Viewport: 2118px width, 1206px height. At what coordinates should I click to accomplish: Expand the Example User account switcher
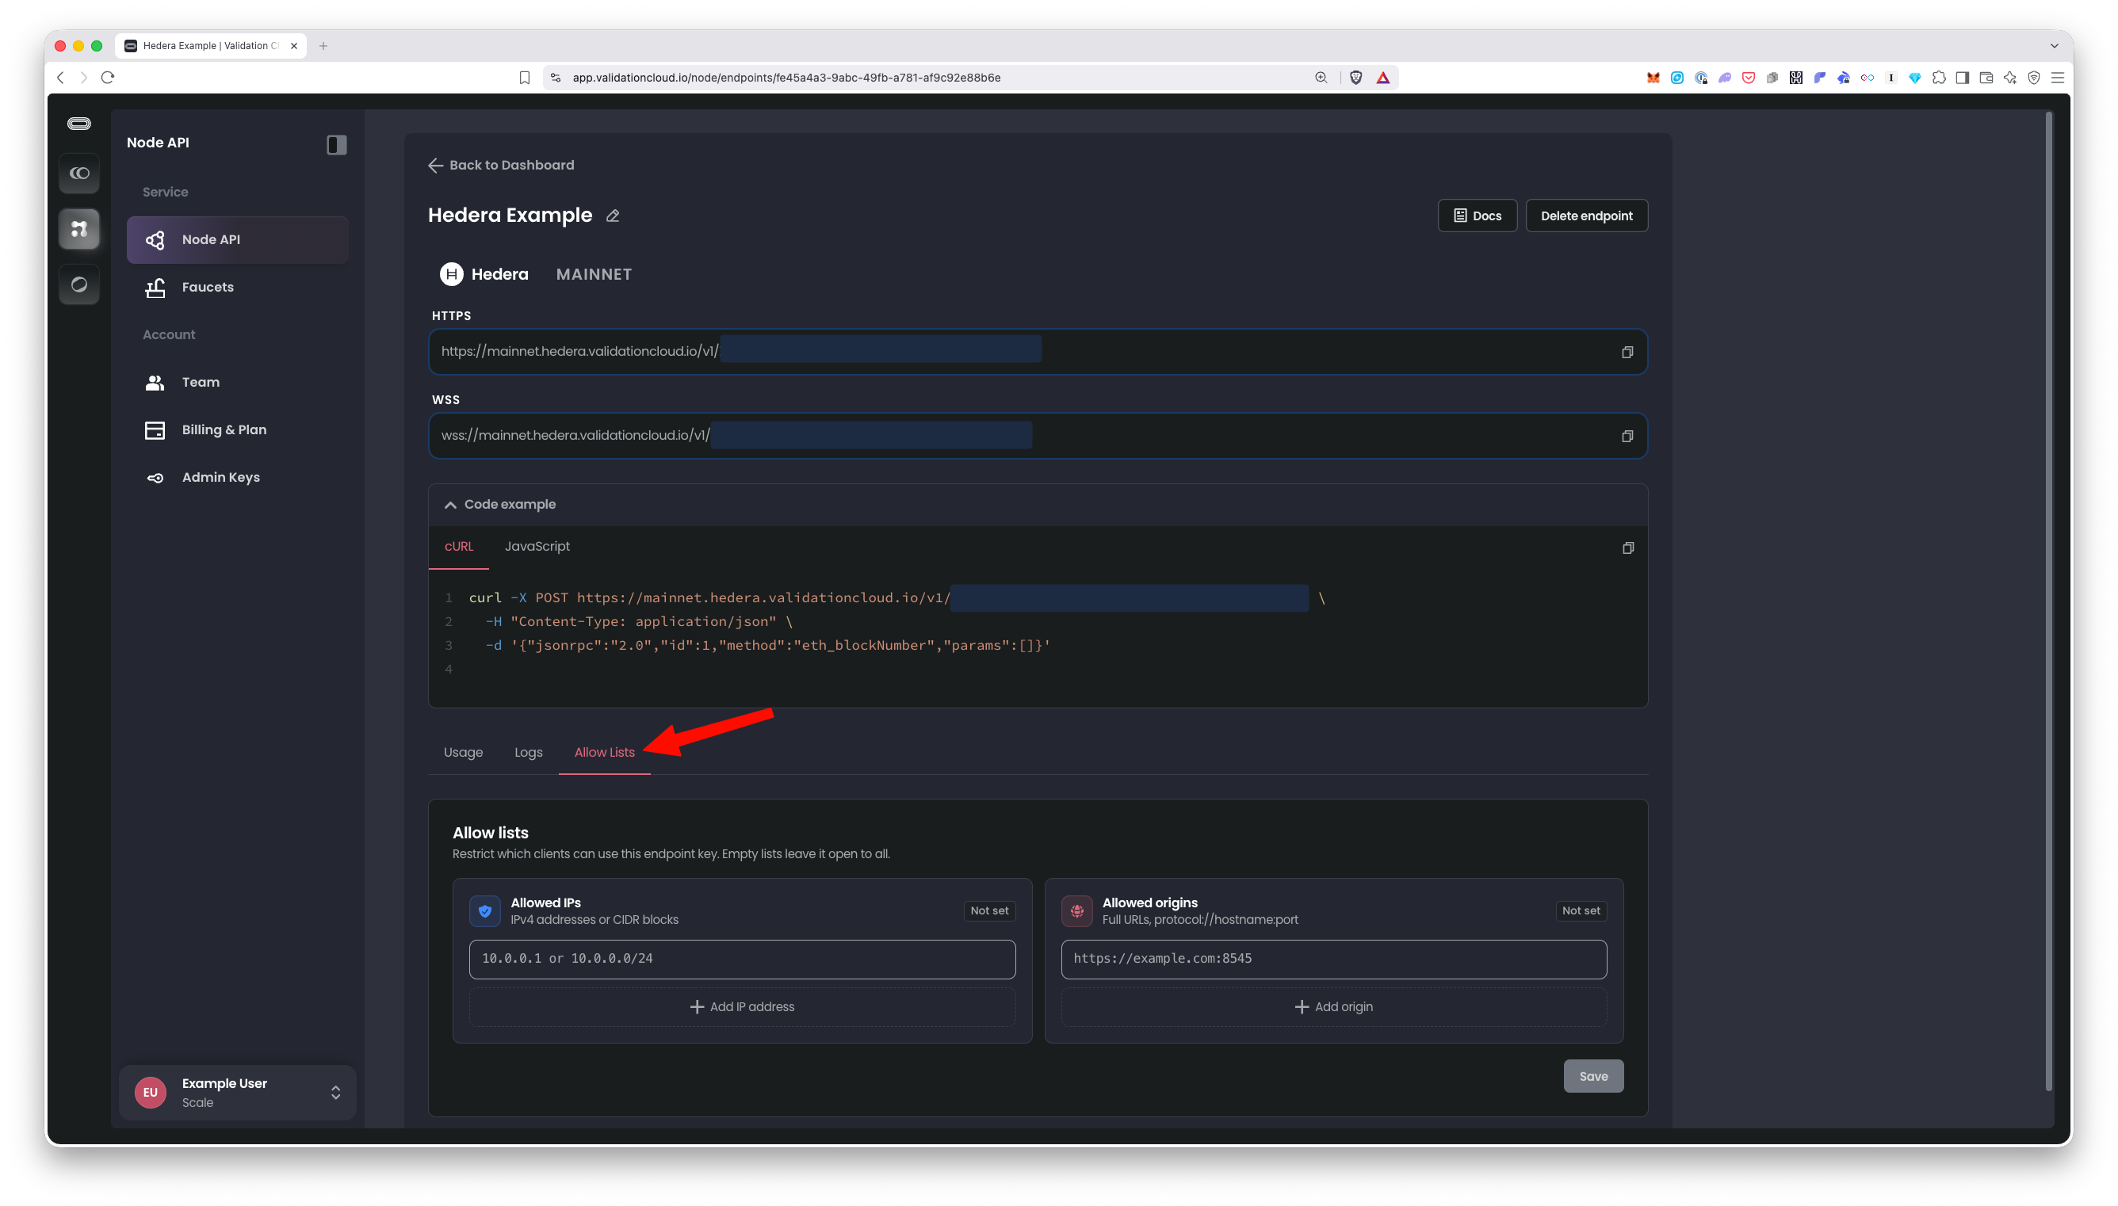pyautogui.click(x=335, y=1093)
